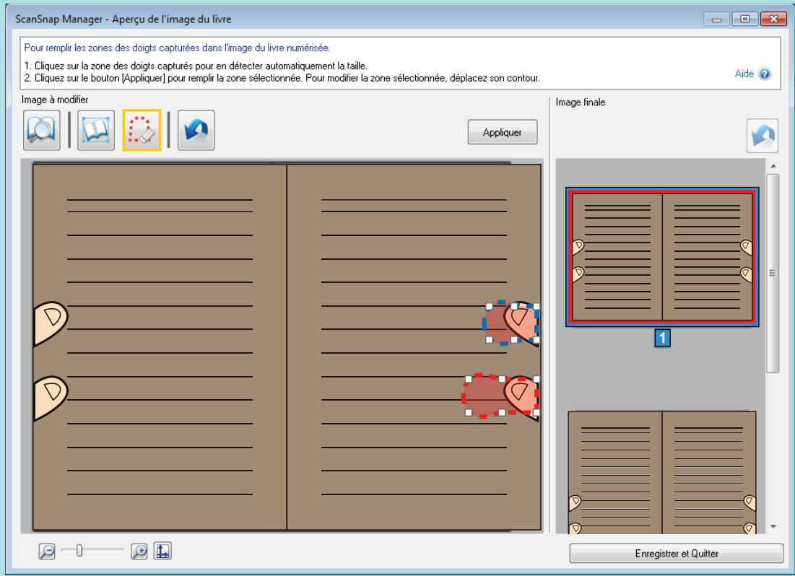
Task: Click the thumbnail list scroll down arrow
Action: [x=773, y=527]
